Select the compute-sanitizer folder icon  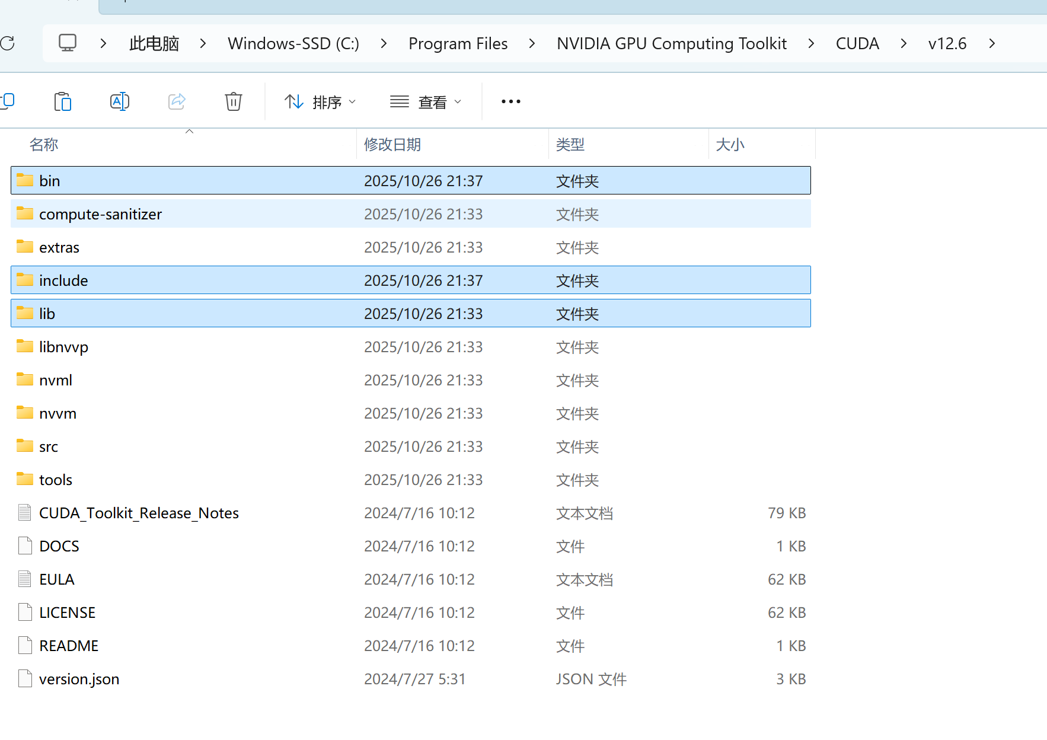point(25,213)
